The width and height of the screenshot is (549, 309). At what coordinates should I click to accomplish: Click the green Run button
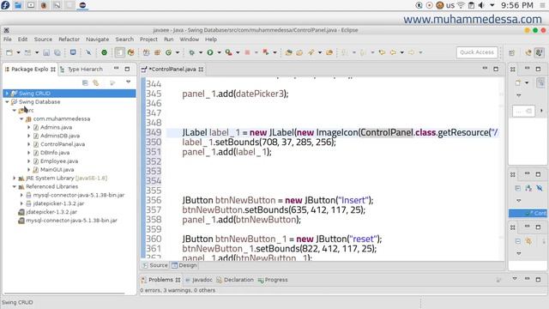coord(210,52)
